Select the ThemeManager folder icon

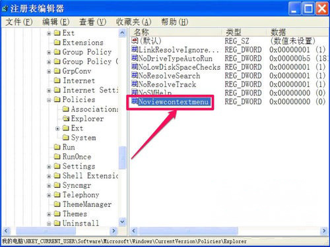tap(57, 204)
